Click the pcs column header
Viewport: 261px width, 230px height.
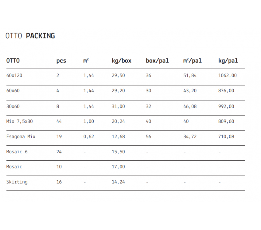point(61,61)
